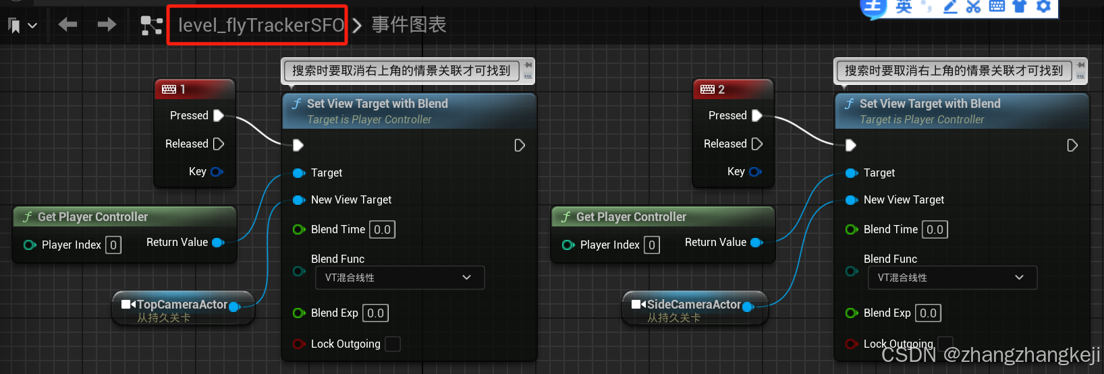
Task: Click the Released exec pin on key 1
Action: [x=219, y=144]
